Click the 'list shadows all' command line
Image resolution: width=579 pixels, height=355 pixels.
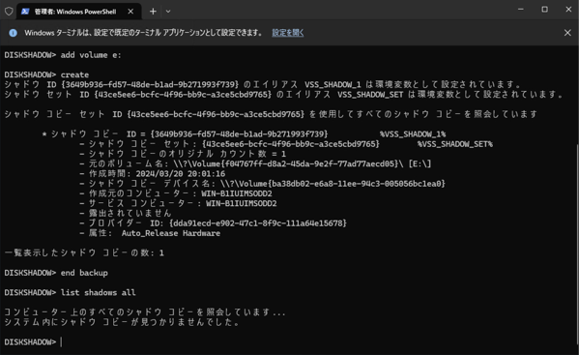(70, 292)
